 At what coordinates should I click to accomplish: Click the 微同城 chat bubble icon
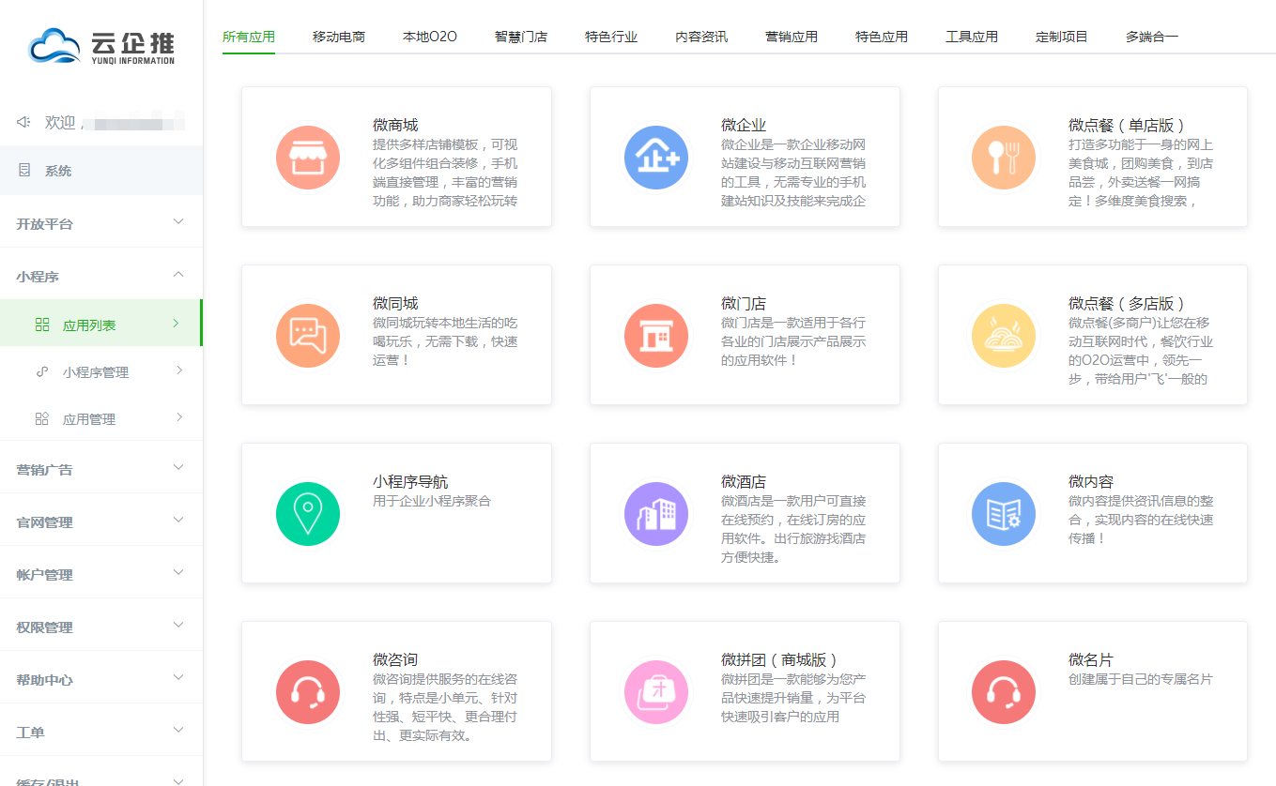pyautogui.click(x=307, y=336)
